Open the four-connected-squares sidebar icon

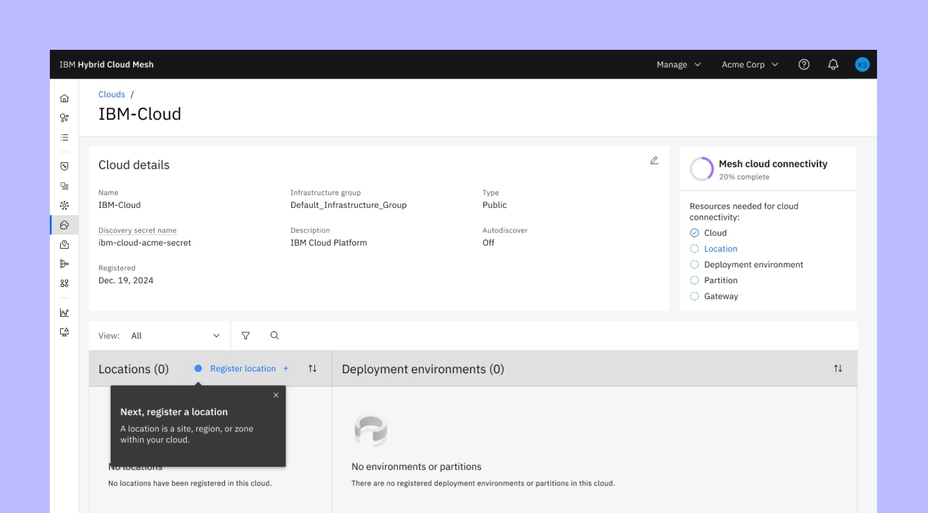[x=65, y=284]
